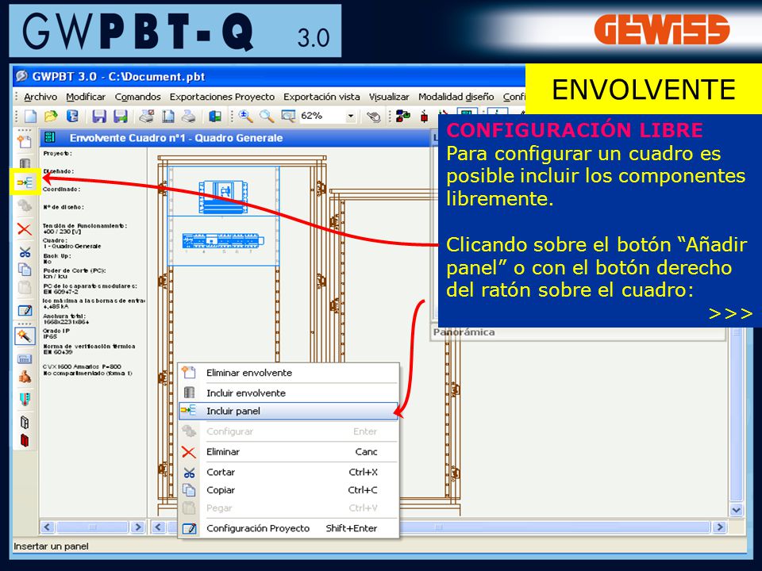
Task: Click the project configuration icon in the left toolbar
Action: [x=25, y=310]
